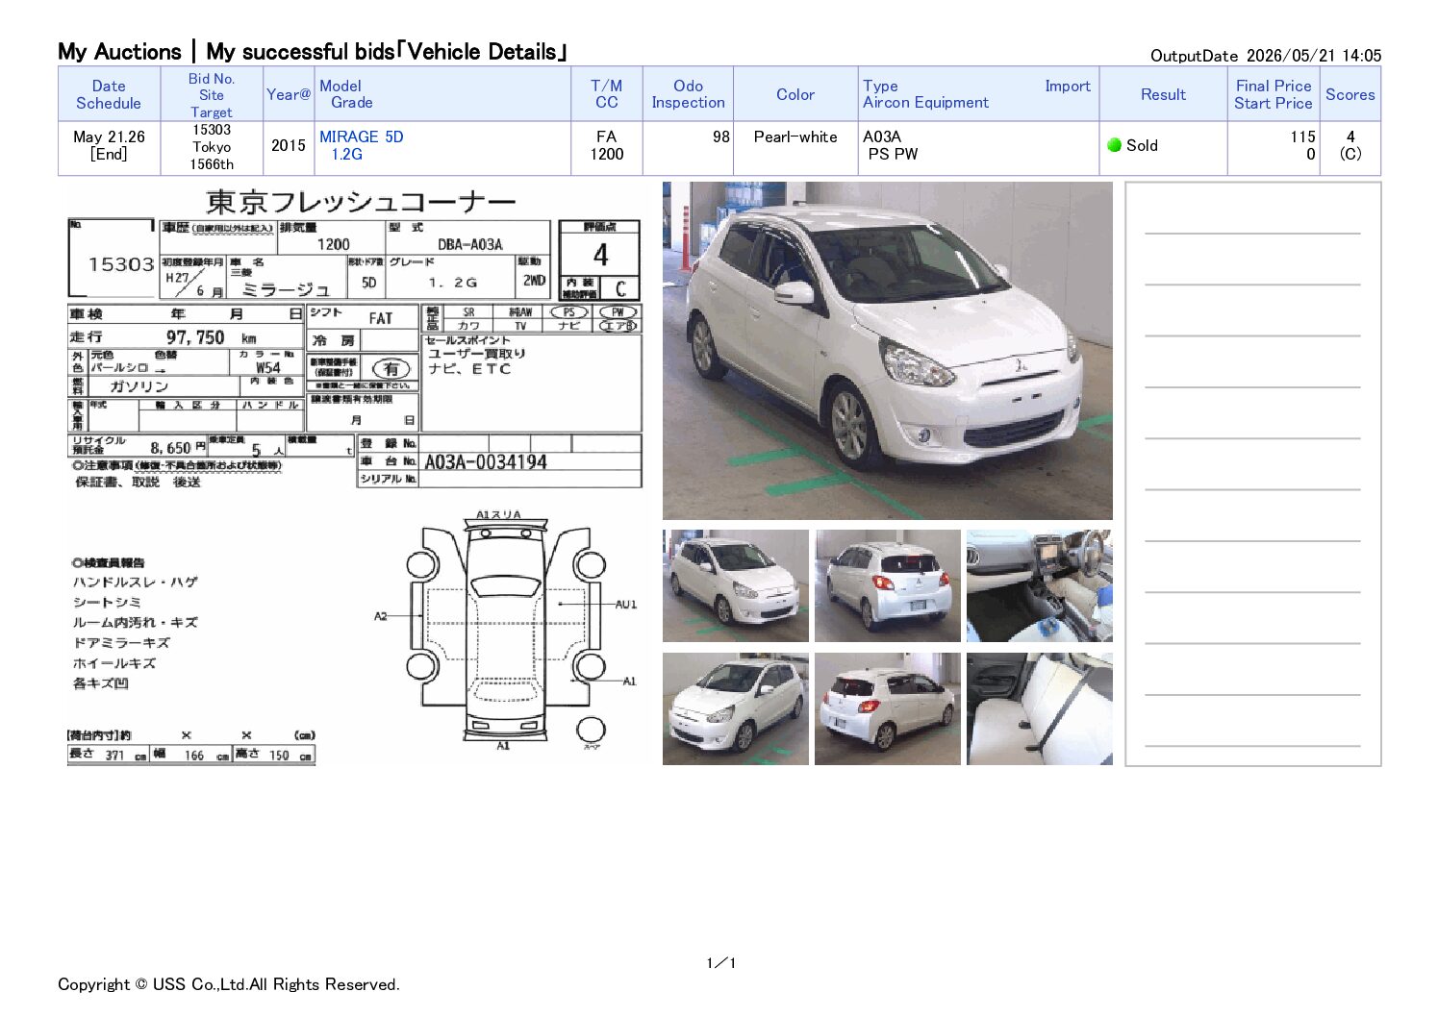The width and height of the screenshot is (1438, 1017).
Task: Select the Color column header
Action: click(795, 94)
